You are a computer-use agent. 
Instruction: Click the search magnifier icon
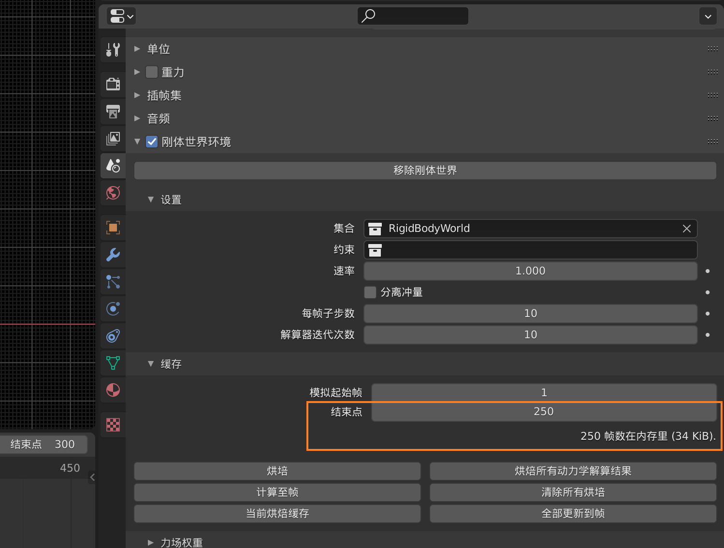click(368, 16)
